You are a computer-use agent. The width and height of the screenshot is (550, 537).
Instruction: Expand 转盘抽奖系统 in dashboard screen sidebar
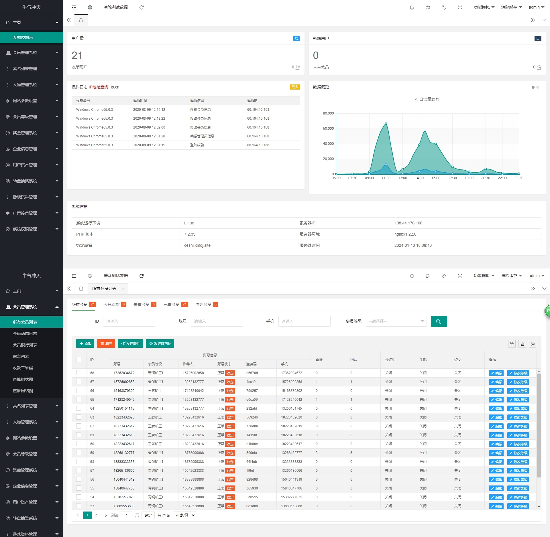click(32, 181)
